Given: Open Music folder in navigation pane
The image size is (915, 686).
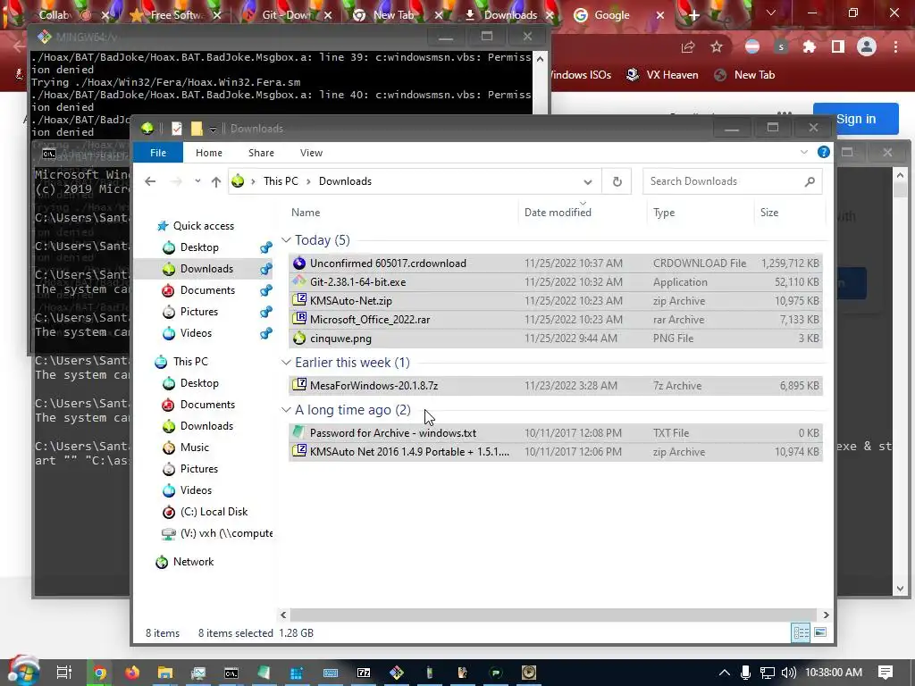Looking at the screenshot, I should (x=194, y=448).
